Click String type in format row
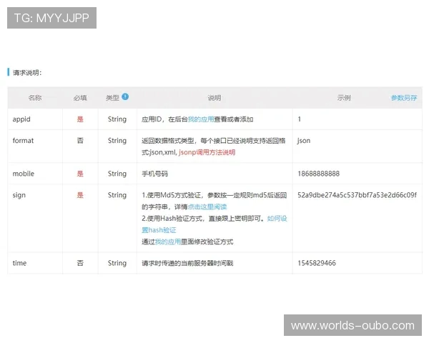Image resolution: width=429 pixels, height=343 pixels. coord(117,141)
